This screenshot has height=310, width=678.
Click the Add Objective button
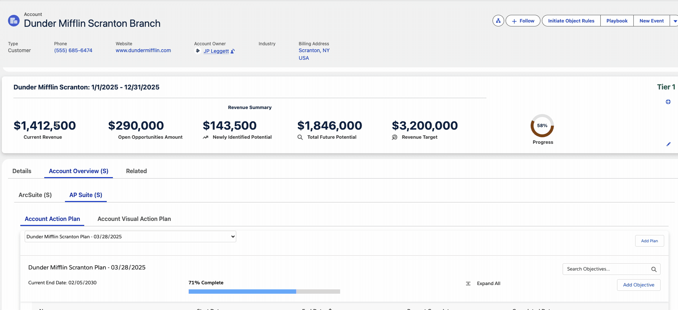(638, 285)
